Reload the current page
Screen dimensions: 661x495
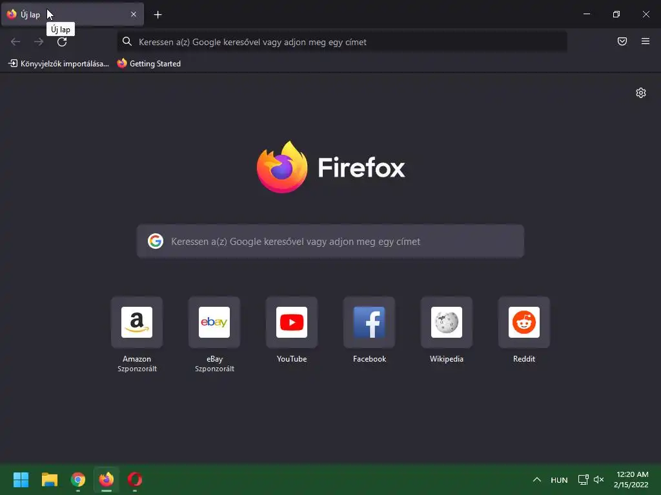[x=62, y=42]
